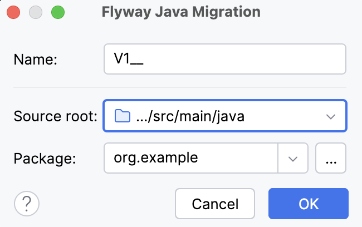Open the Package history dropdown arrow
Viewport: 362px width, 227px height.
[x=293, y=158]
